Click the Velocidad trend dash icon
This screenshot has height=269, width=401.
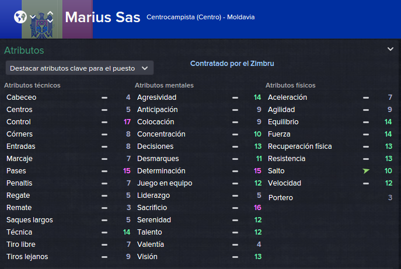tap(366, 183)
